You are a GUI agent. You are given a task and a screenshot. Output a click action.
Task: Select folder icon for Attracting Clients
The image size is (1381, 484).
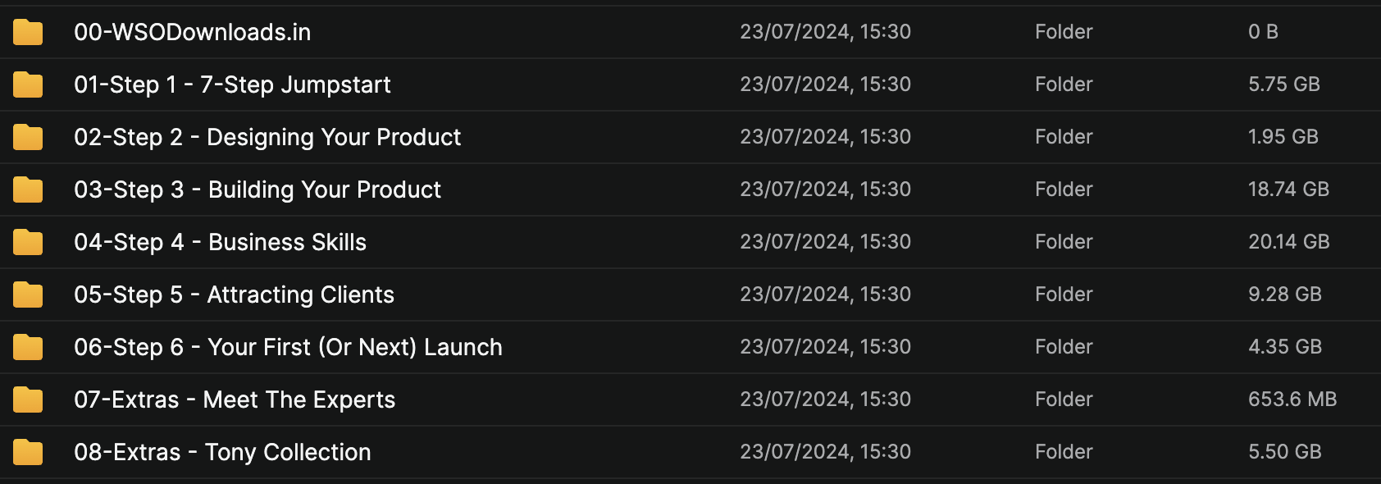(x=28, y=295)
